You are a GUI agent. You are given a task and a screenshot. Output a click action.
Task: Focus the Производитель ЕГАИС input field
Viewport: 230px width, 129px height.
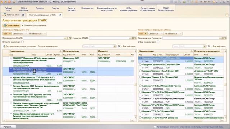tap(43, 38)
